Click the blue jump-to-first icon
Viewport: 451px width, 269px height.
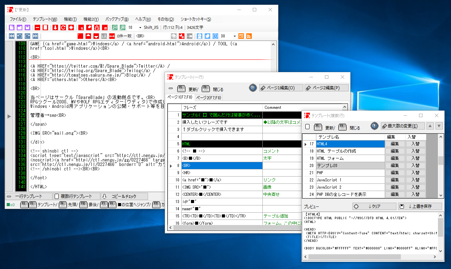pyautogui.click(x=11, y=36)
